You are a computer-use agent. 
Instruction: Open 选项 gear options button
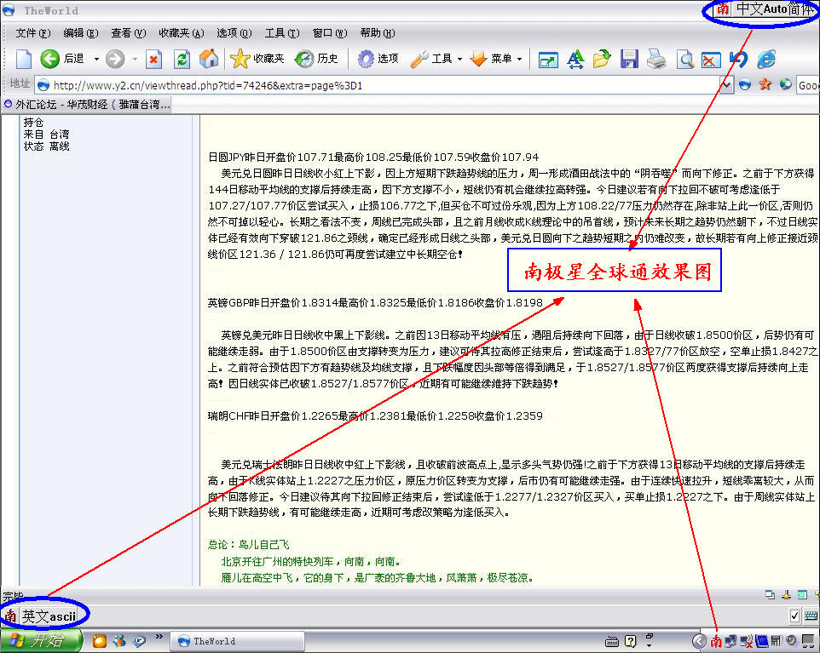point(378,59)
